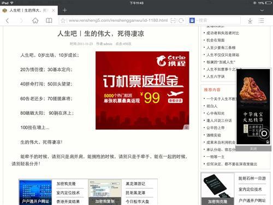This screenshot has height=205, width=273.
Task: Tap the forward navigation arrow
Action: coord(21,21)
